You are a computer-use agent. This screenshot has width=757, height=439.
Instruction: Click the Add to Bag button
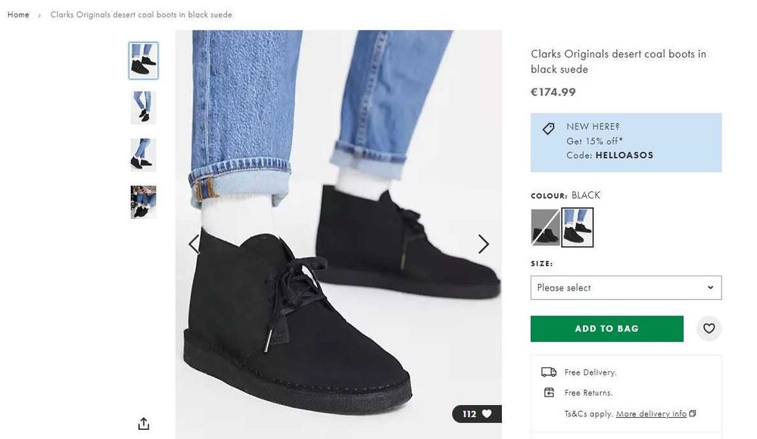tap(606, 328)
